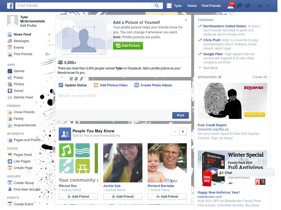281x210 pixels.
Task: Click the Photos app icon
Action: (10, 84)
